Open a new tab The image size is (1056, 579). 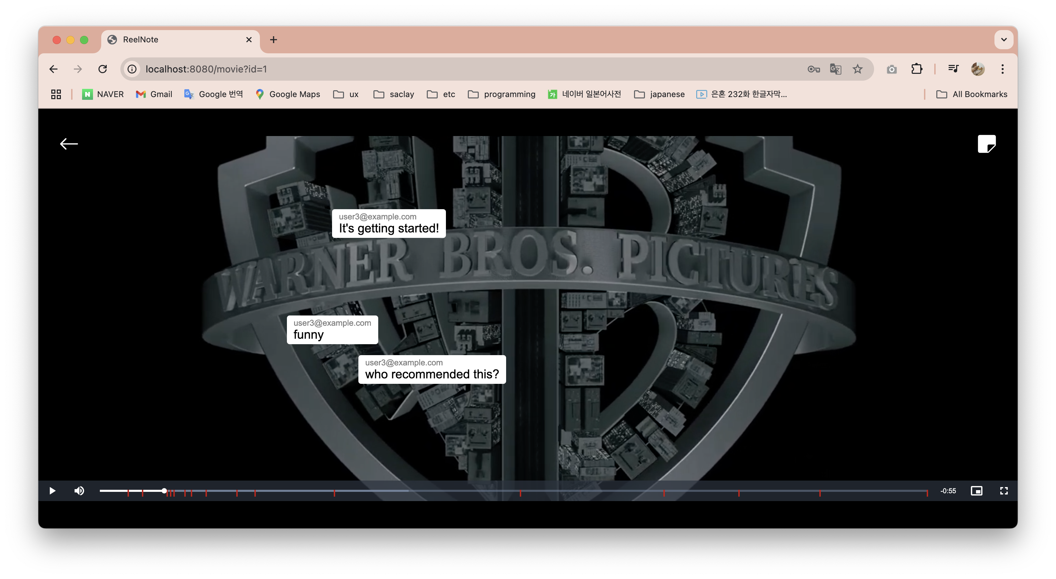click(274, 40)
